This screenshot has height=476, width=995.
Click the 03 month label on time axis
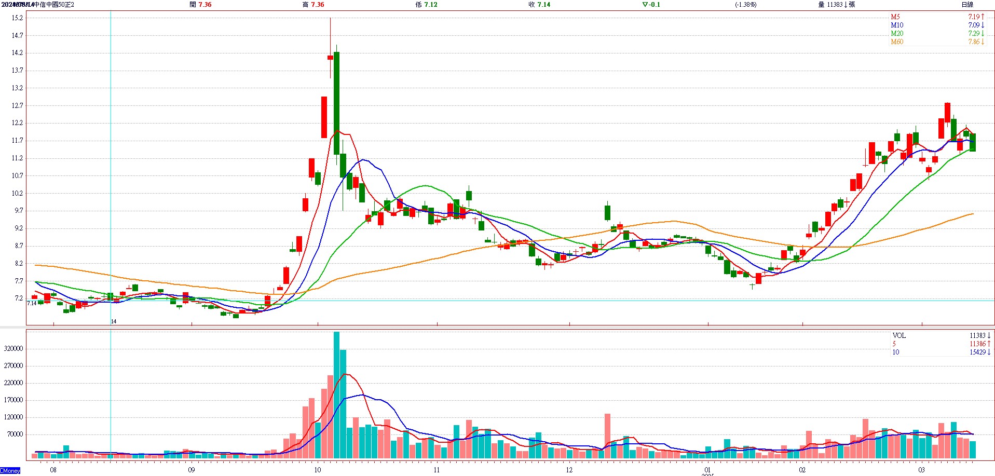[921, 470]
